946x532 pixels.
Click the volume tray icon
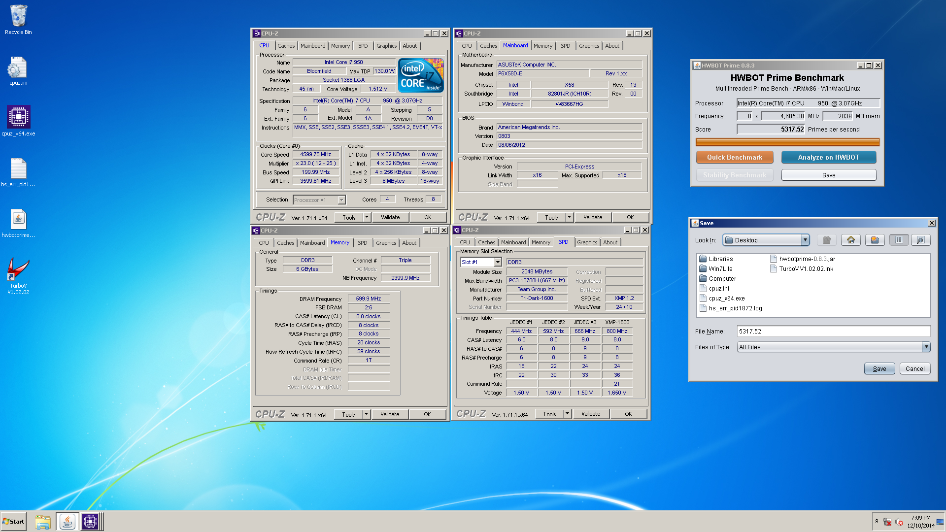click(899, 522)
